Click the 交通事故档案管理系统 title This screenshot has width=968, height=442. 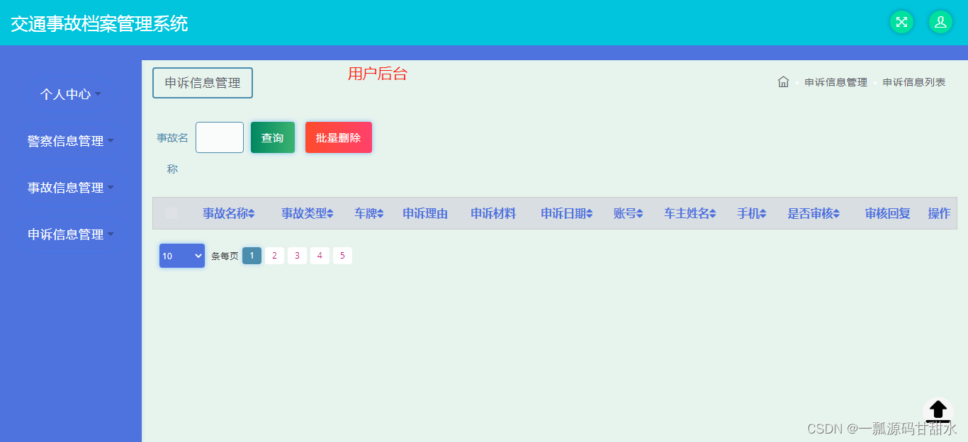[99, 23]
